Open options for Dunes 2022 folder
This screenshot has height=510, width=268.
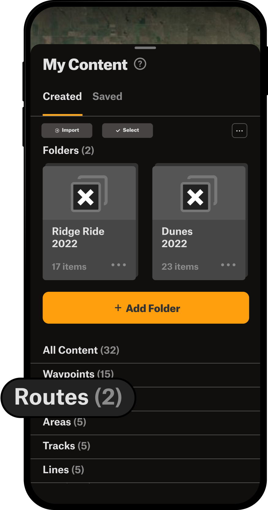pyautogui.click(x=228, y=265)
